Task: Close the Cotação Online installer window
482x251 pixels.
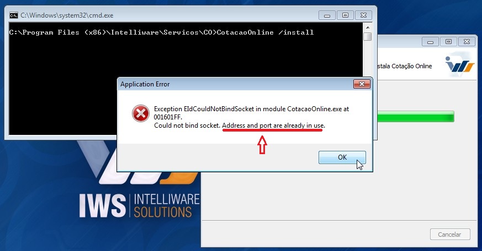Action: coord(467,41)
